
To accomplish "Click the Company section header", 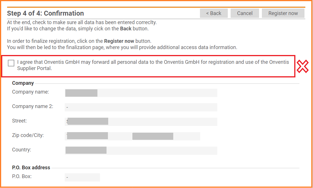I will (x=23, y=83).
